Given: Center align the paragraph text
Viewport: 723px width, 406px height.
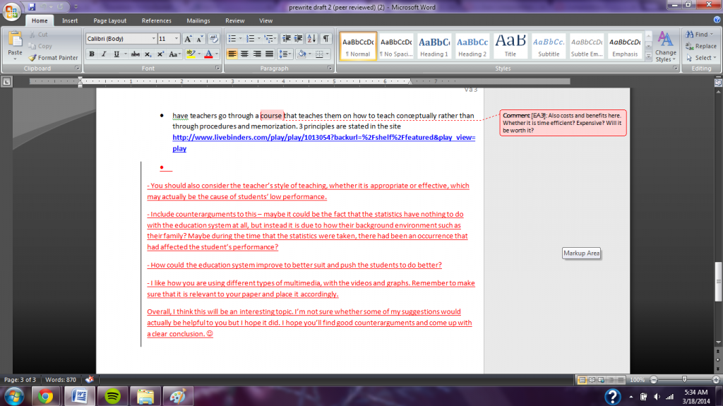Looking at the screenshot, I should click(x=245, y=54).
